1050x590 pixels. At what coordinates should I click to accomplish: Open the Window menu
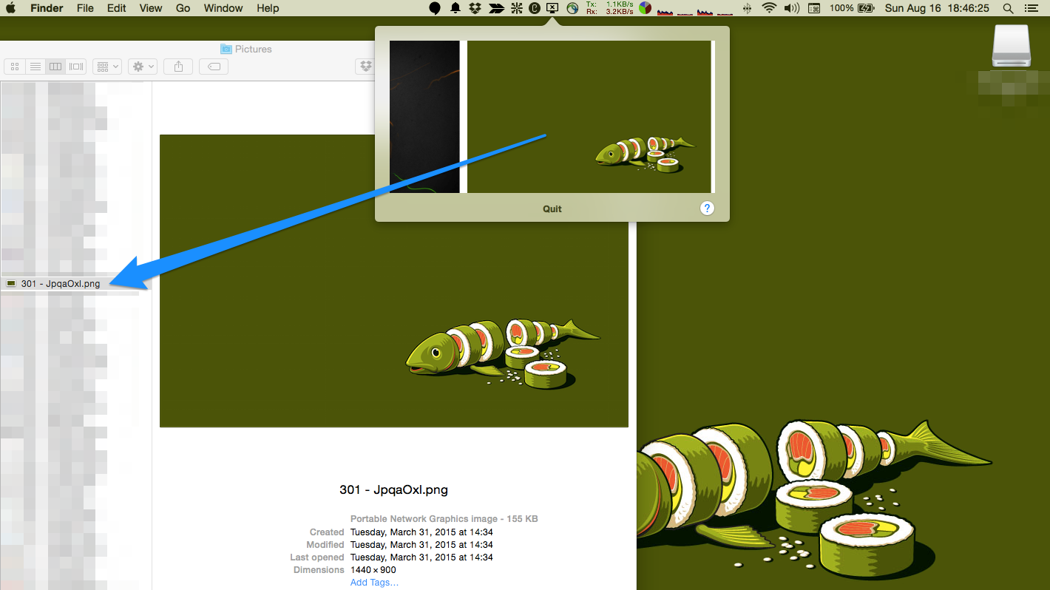pos(223,8)
